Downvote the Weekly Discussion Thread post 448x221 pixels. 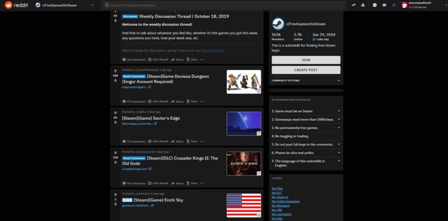click(115, 21)
